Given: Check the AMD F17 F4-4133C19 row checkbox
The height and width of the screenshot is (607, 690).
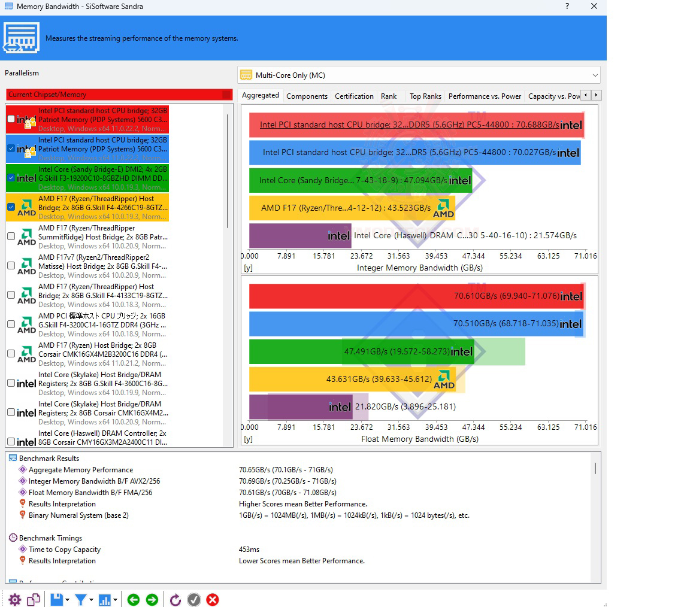Looking at the screenshot, I should (x=11, y=295).
